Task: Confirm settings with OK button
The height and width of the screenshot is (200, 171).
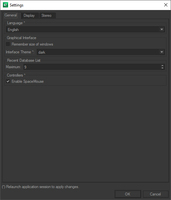Action: point(128,194)
